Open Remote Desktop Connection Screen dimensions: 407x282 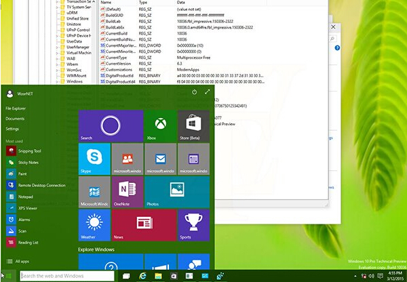[36, 185]
